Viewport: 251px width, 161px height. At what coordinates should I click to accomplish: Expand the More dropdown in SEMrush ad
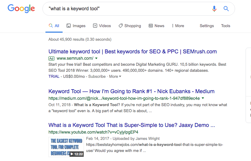pos(115,77)
